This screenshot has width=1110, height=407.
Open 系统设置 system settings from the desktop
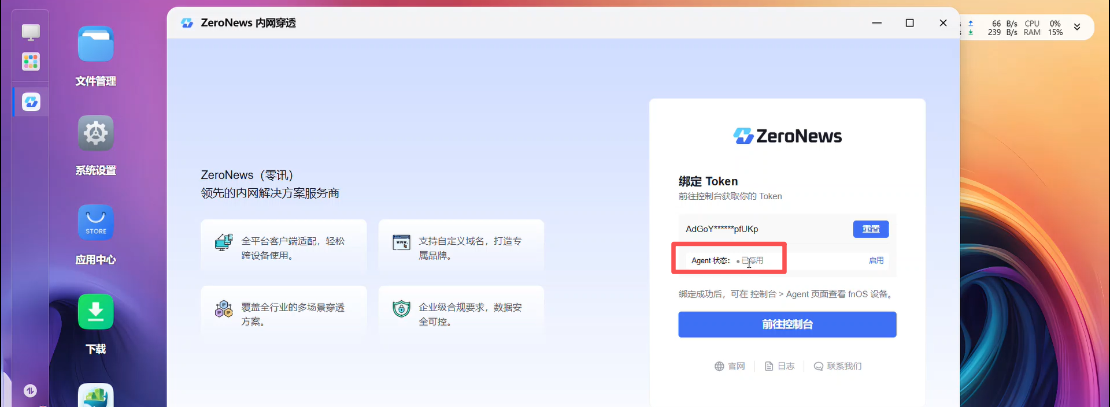pos(95,133)
